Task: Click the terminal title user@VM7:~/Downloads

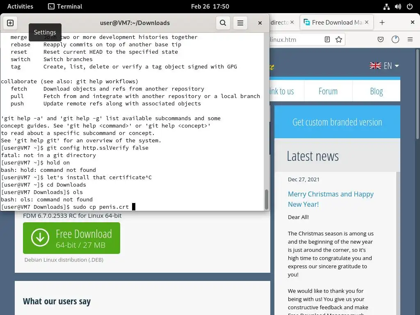Action: coord(135,23)
